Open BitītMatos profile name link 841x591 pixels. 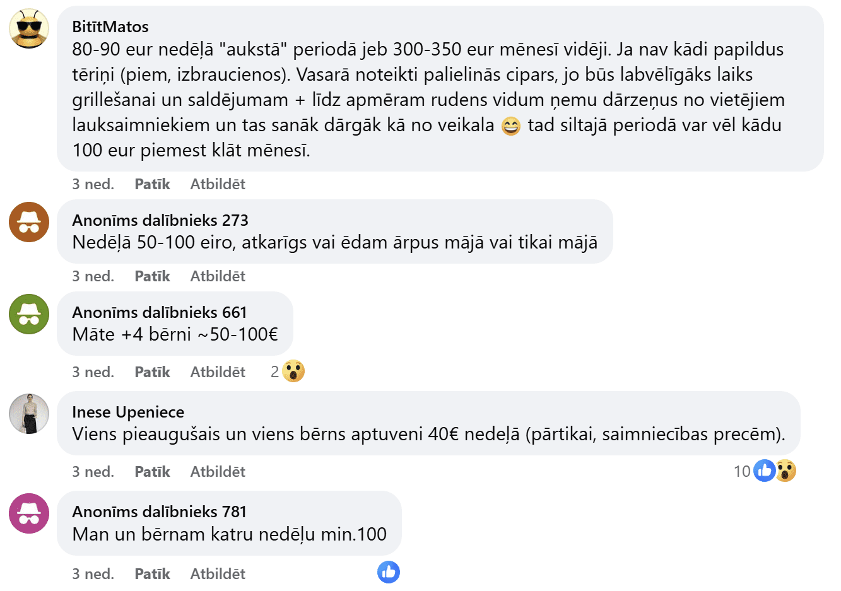(110, 26)
